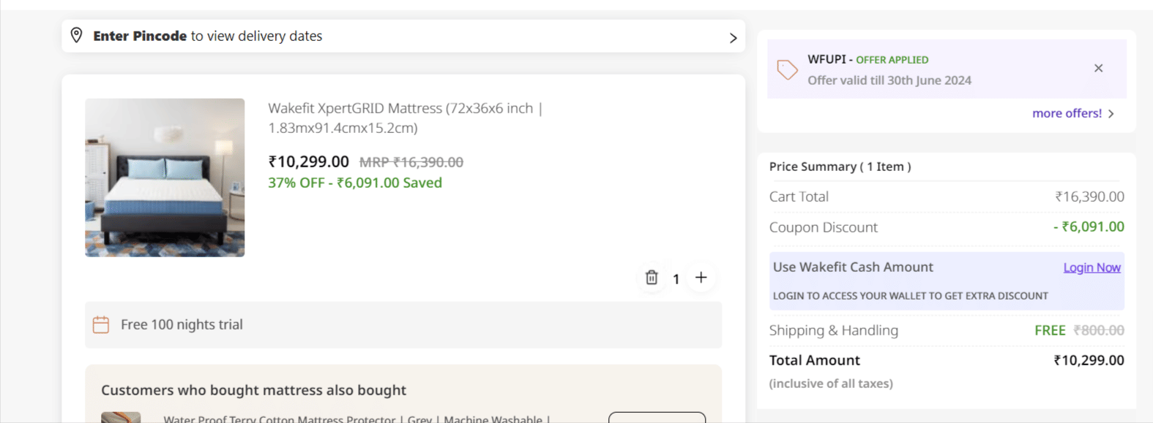1153x423 pixels.
Task: Select the Use Wakefit Cash Amount label
Action: (853, 267)
